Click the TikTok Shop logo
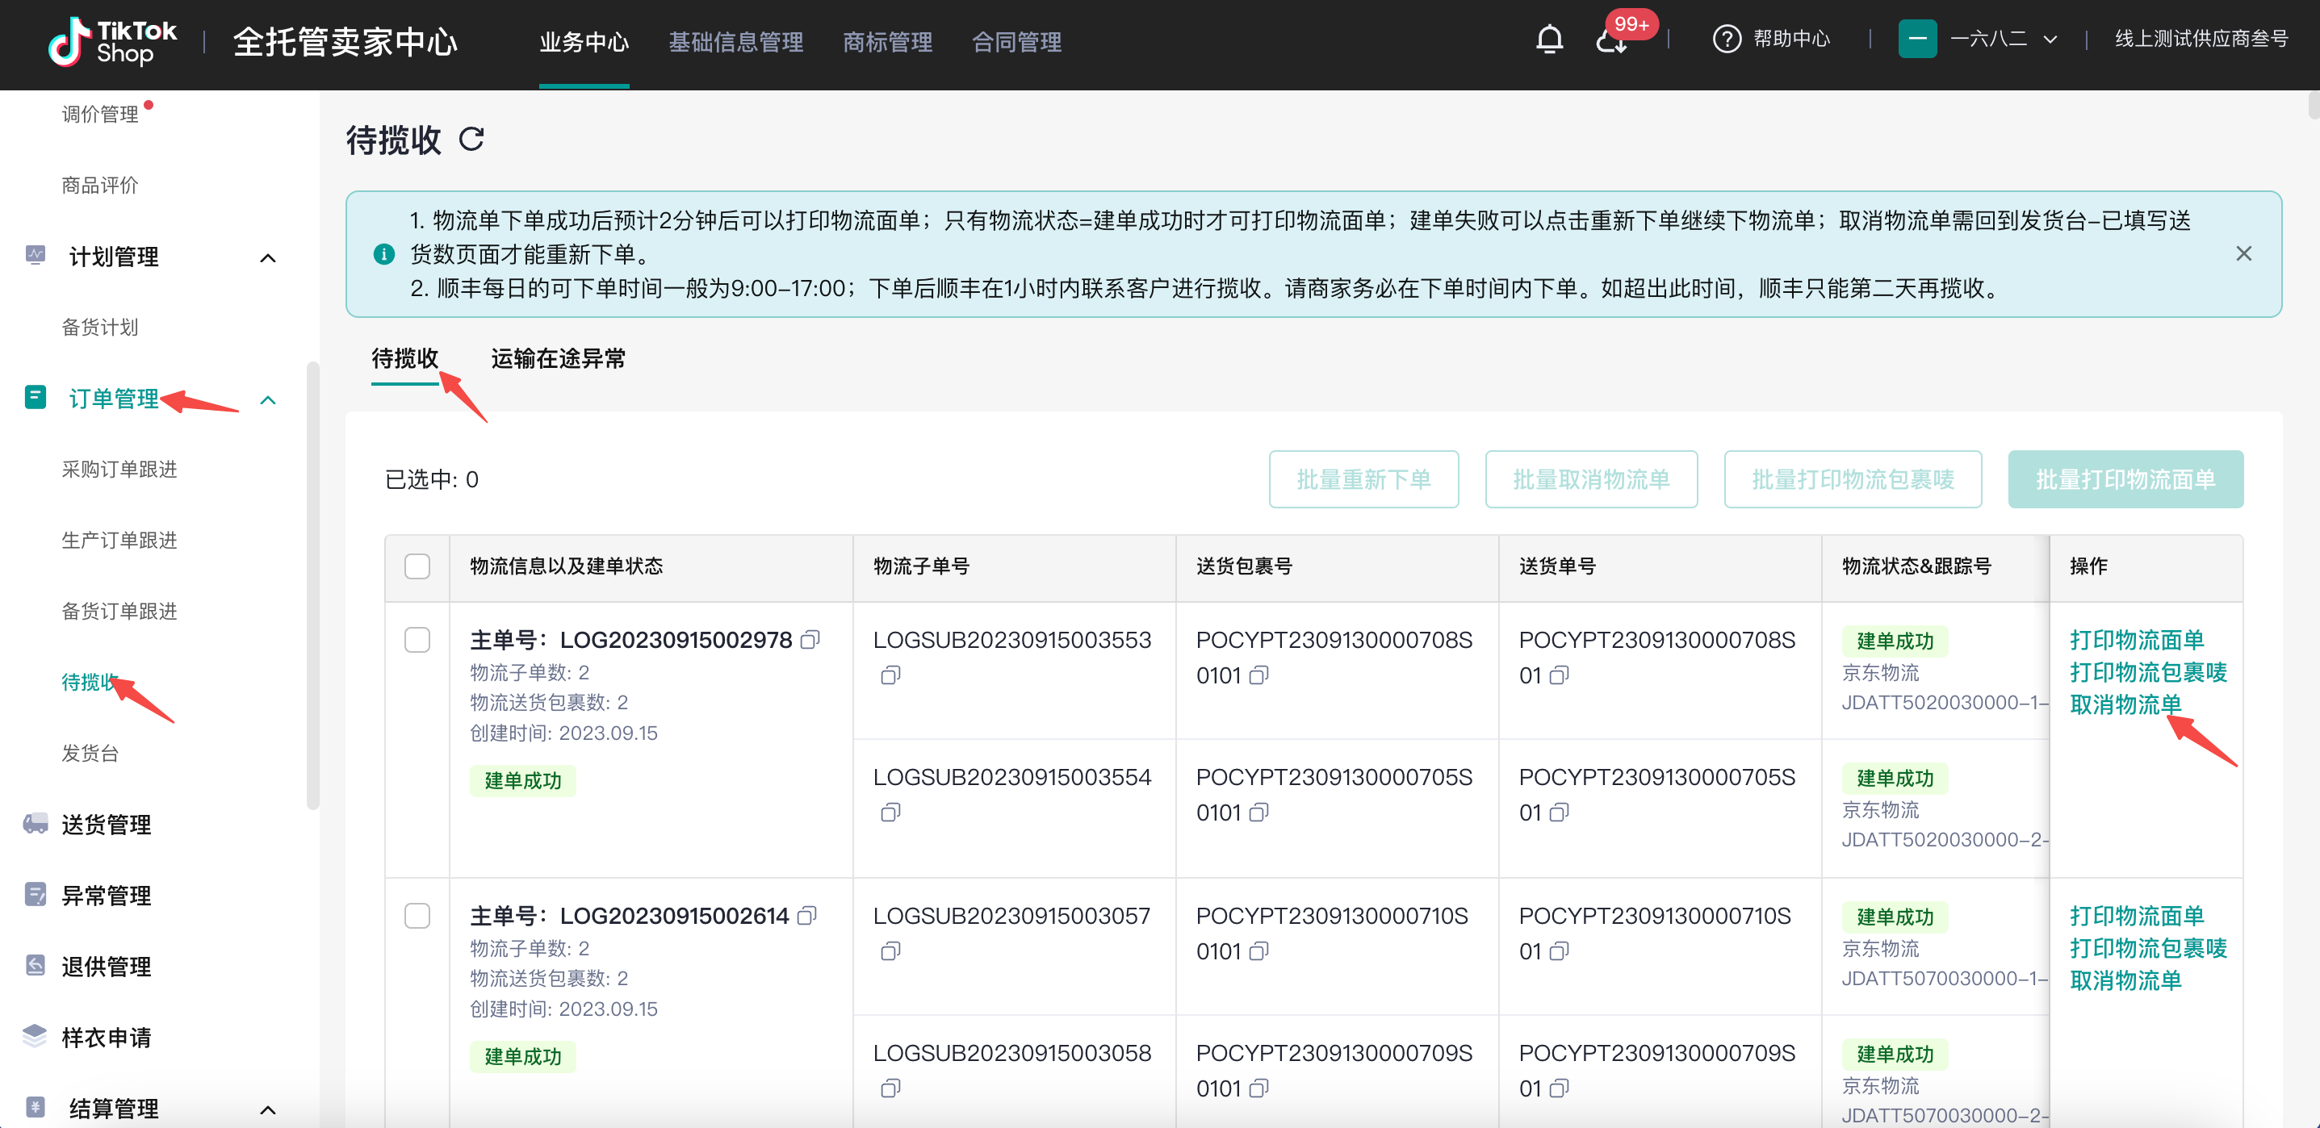2320x1128 pixels. [x=112, y=42]
